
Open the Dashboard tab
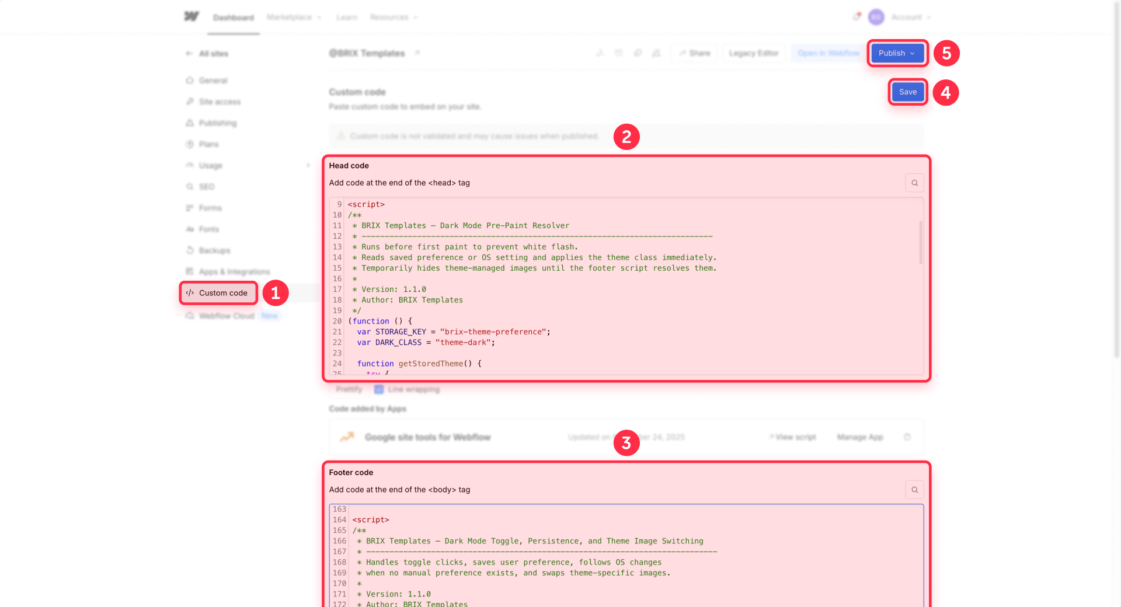234,18
